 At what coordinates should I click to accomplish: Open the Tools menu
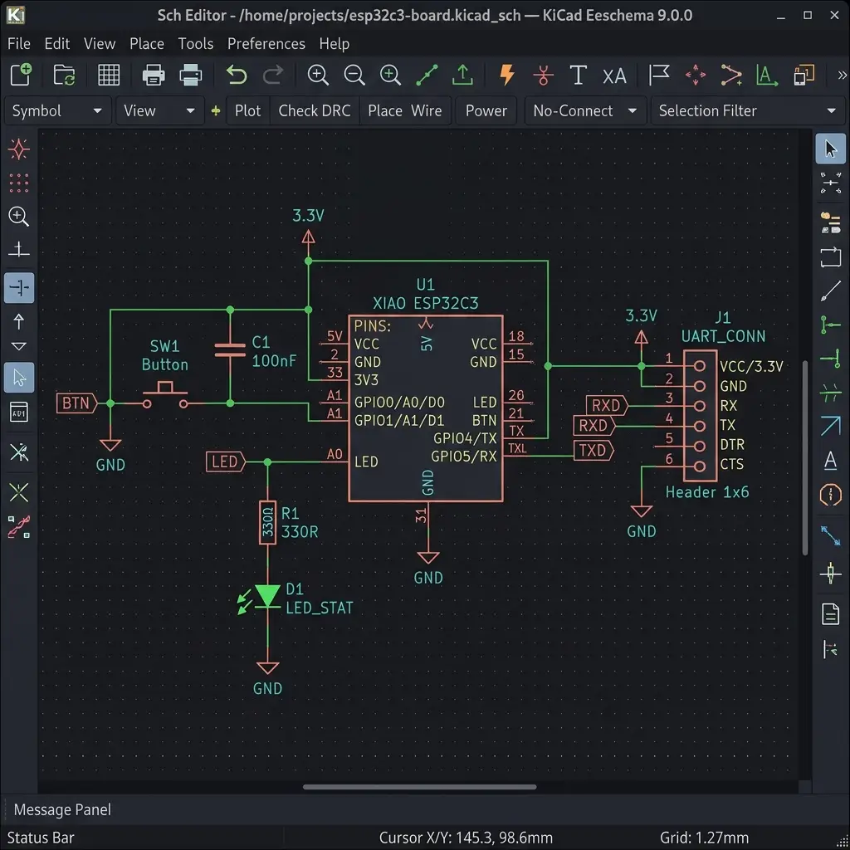point(196,43)
